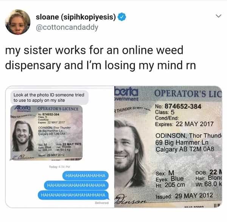Image resolution: width=227 pixels, height=222 pixels.
Task: Expand the tweet options chevron
Action: click(x=218, y=16)
